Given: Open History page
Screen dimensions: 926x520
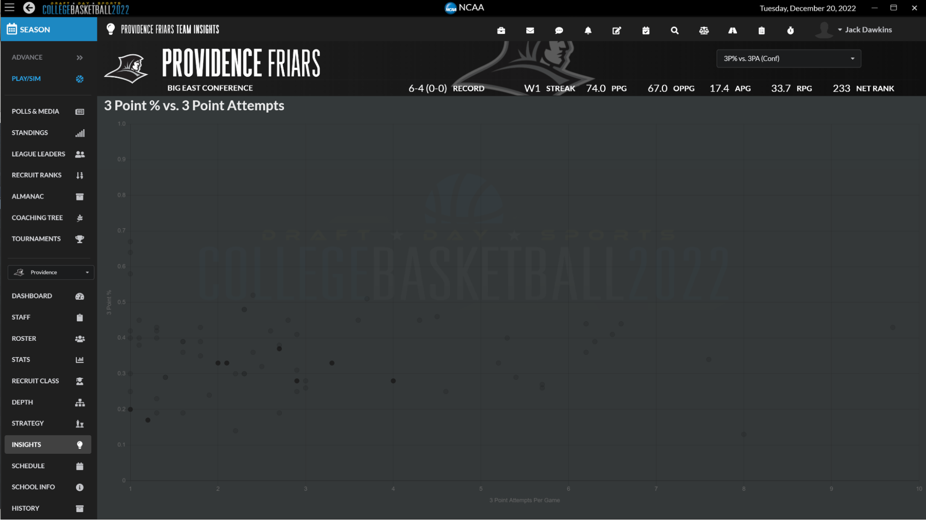Looking at the screenshot, I should [48, 508].
